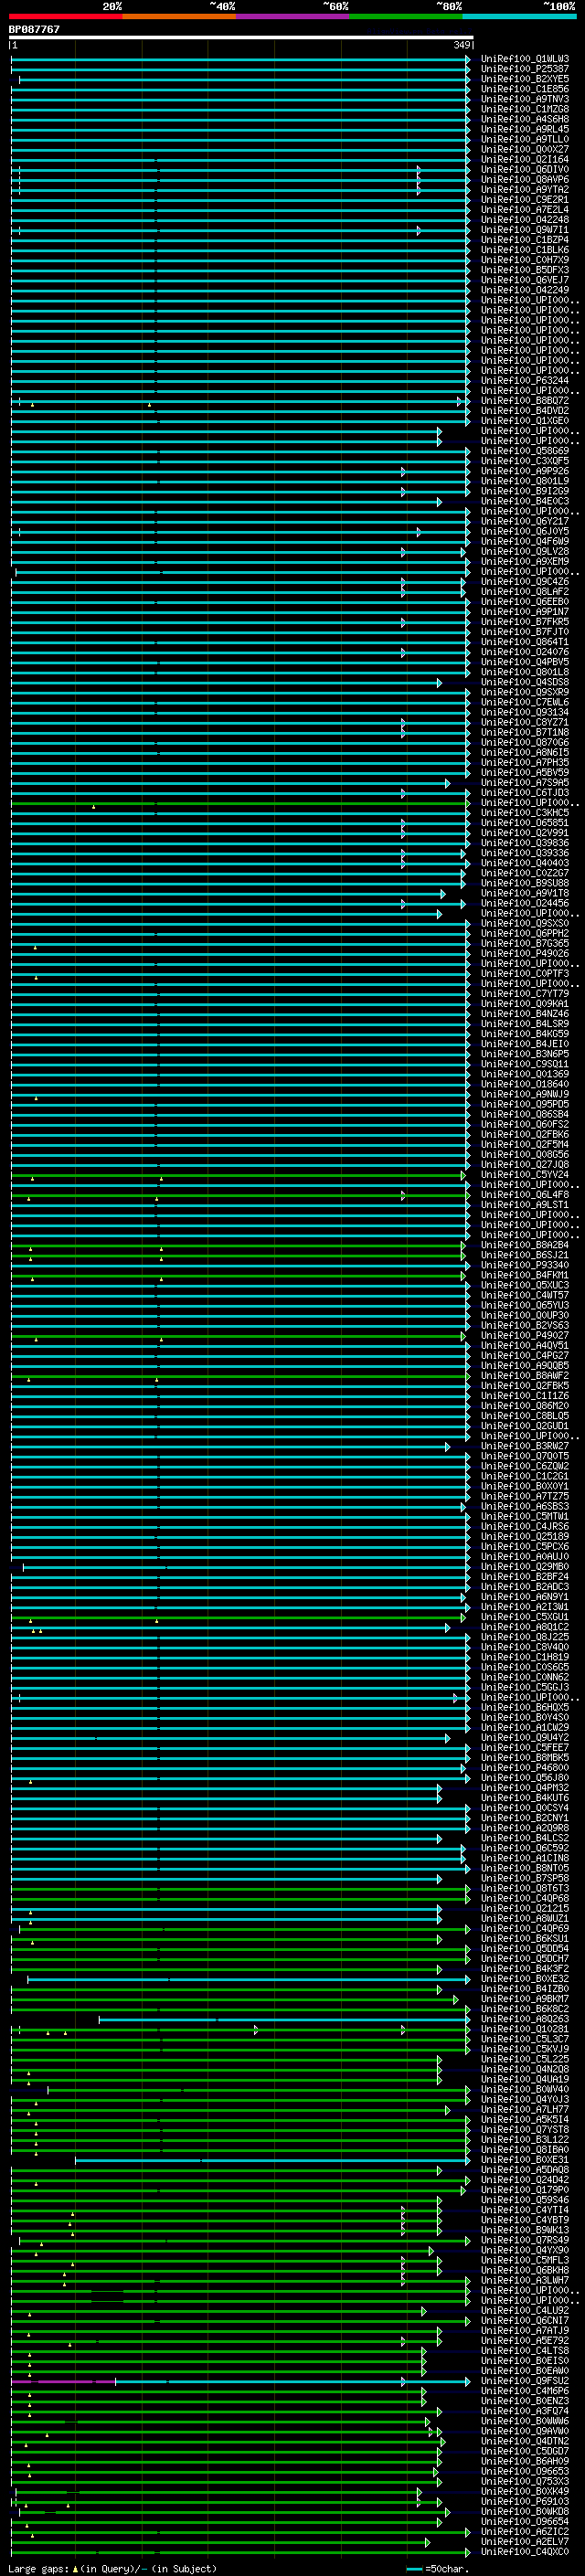
Task: Click the 349 query end position marker
Action: click(x=462, y=45)
